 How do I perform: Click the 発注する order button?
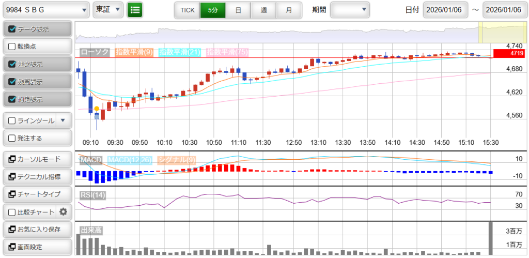[x=37, y=138]
